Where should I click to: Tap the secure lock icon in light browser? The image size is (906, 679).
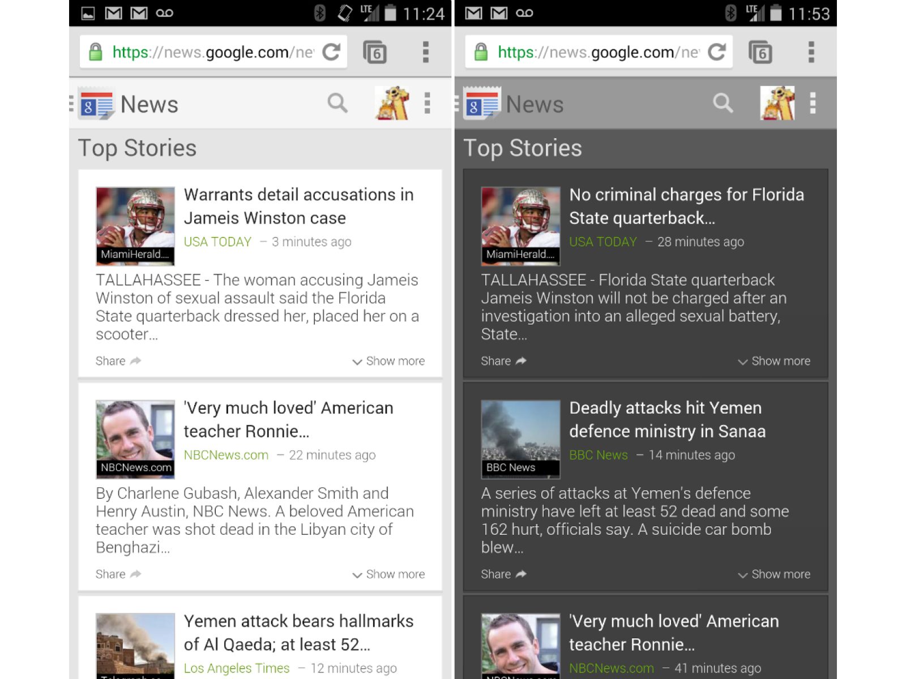96,52
